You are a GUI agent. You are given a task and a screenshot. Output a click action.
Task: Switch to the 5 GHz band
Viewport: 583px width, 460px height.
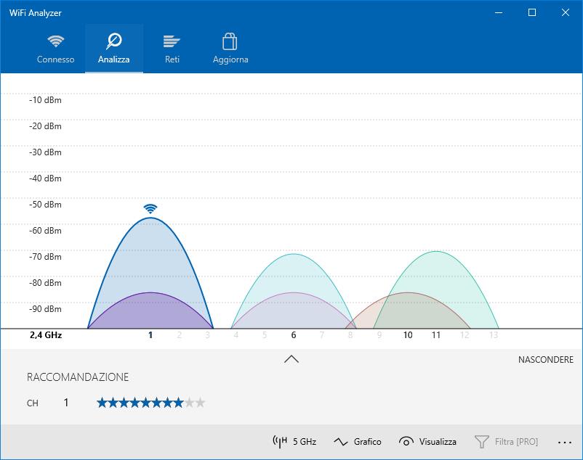pyautogui.click(x=294, y=441)
